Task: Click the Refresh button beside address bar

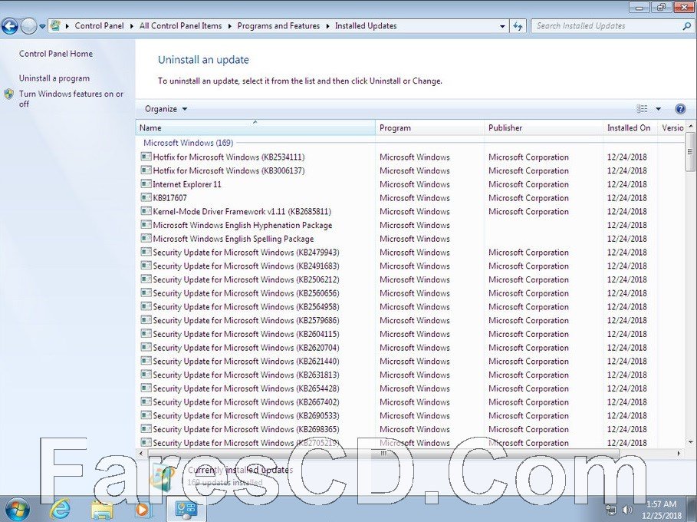Action: (518, 26)
